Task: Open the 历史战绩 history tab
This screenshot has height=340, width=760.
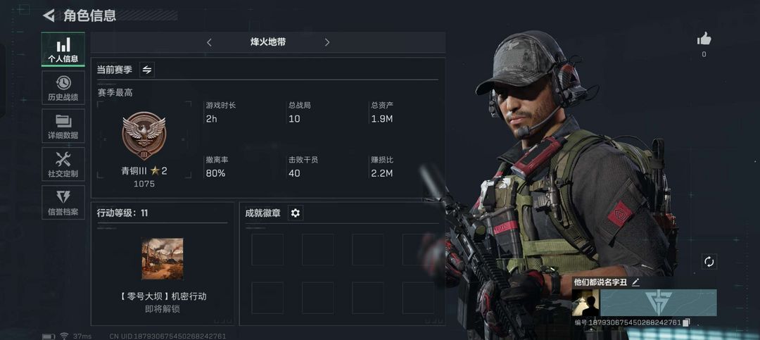Action: (x=63, y=88)
